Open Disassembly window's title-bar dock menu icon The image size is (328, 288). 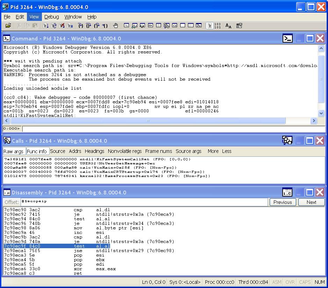pos(287,192)
